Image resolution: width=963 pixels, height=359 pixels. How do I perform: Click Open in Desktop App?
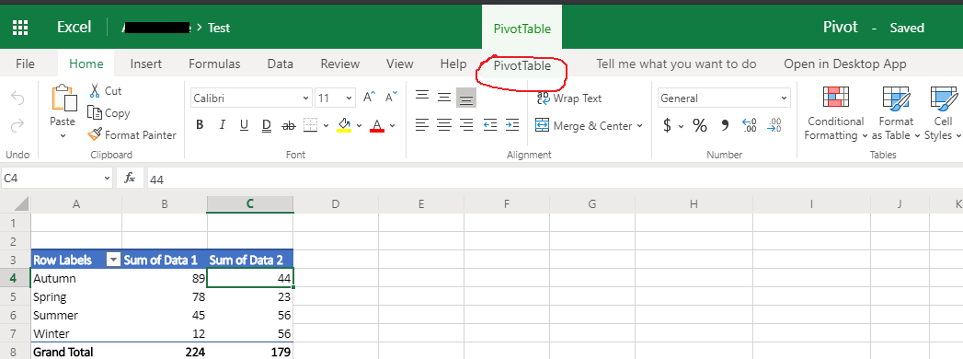(845, 64)
